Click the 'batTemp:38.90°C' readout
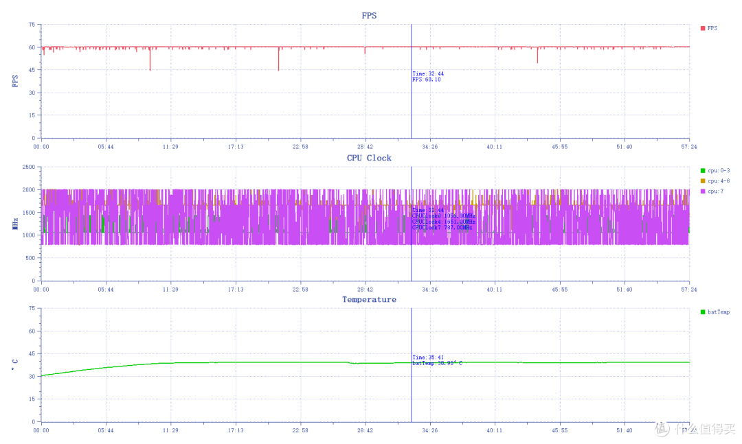Viewport: 742px width, 444px height. (x=437, y=363)
